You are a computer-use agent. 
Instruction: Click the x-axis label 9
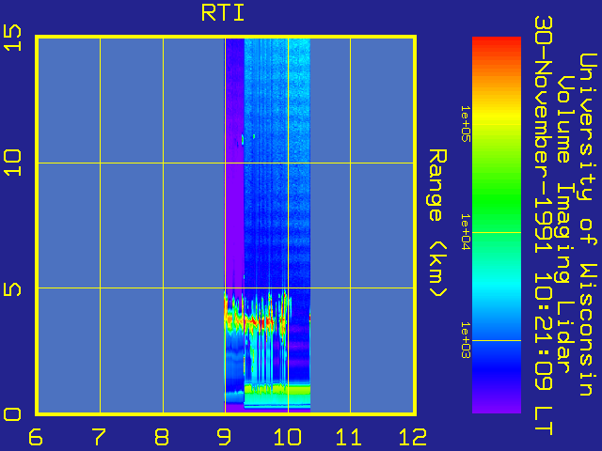point(224,437)
